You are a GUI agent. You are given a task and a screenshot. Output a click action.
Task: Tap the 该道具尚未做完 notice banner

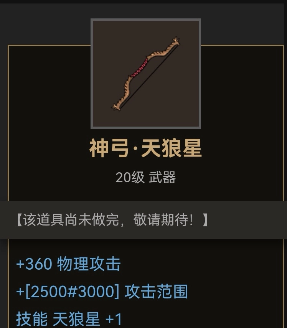point(143,220)
